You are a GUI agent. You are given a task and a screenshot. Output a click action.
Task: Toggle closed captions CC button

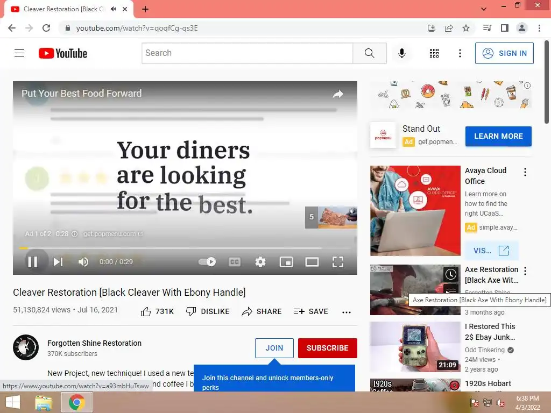pos(235,262)
